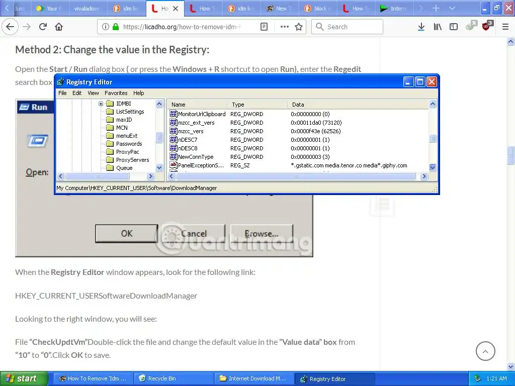Select the MonitorUrlClipboard value icon
515x386 pixels.
point(174,114)
